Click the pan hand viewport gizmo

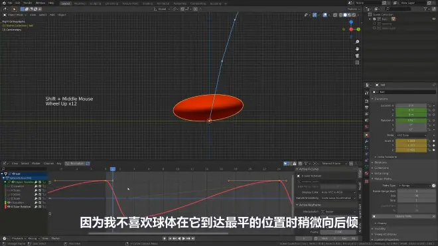pos(357,49)
